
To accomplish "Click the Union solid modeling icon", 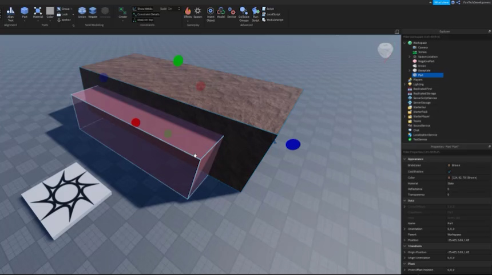I will click(82, 12).
